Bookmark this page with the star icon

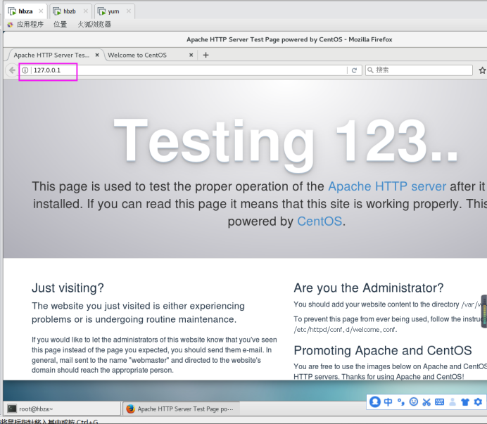coord(482,70)
